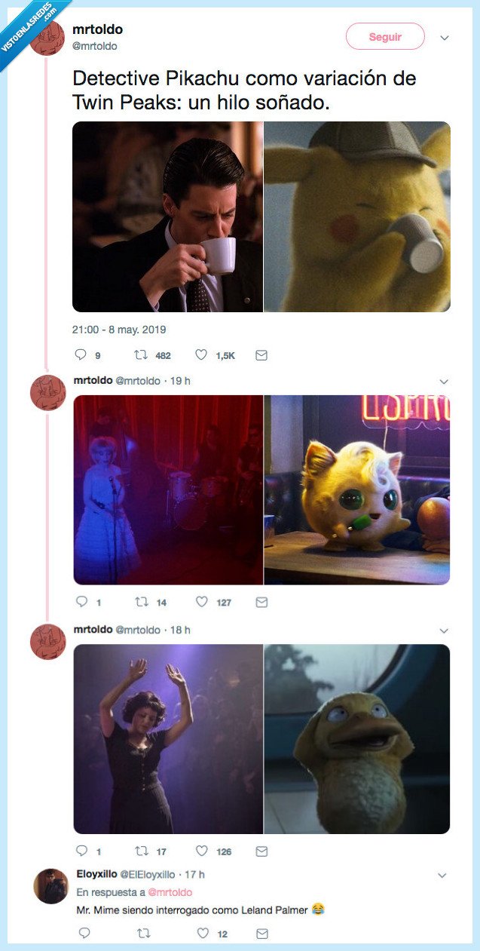Open the dropdown on Eloyxillo's reply
Image resolution: width=480 pixels, height=951 pixels.
pyautogui.click(x=444, y=876)
